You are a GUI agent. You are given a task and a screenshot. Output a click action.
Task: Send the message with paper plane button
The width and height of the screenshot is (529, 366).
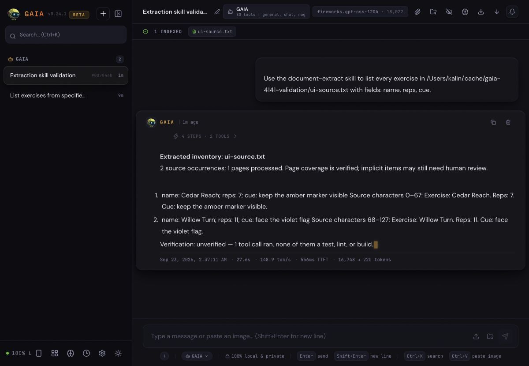click(x=505, y=336)
